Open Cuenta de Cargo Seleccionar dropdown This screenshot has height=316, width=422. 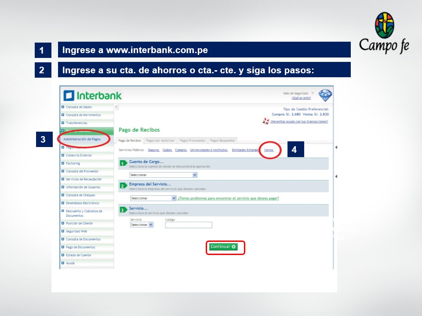[x=164, y=175]
